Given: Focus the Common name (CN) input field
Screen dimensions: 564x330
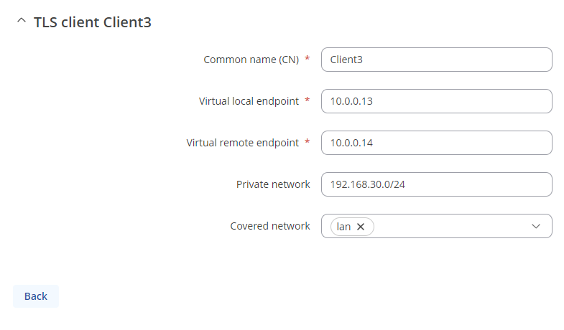Looking at the screenshot, I should [x=436, y=60].
